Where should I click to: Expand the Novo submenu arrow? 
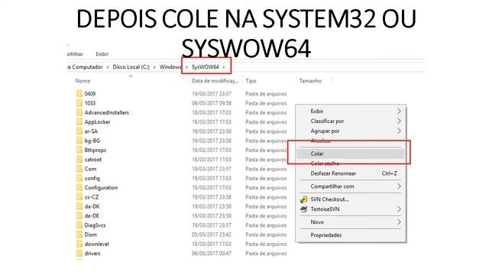pyautogui.click(x=399, y=222)
